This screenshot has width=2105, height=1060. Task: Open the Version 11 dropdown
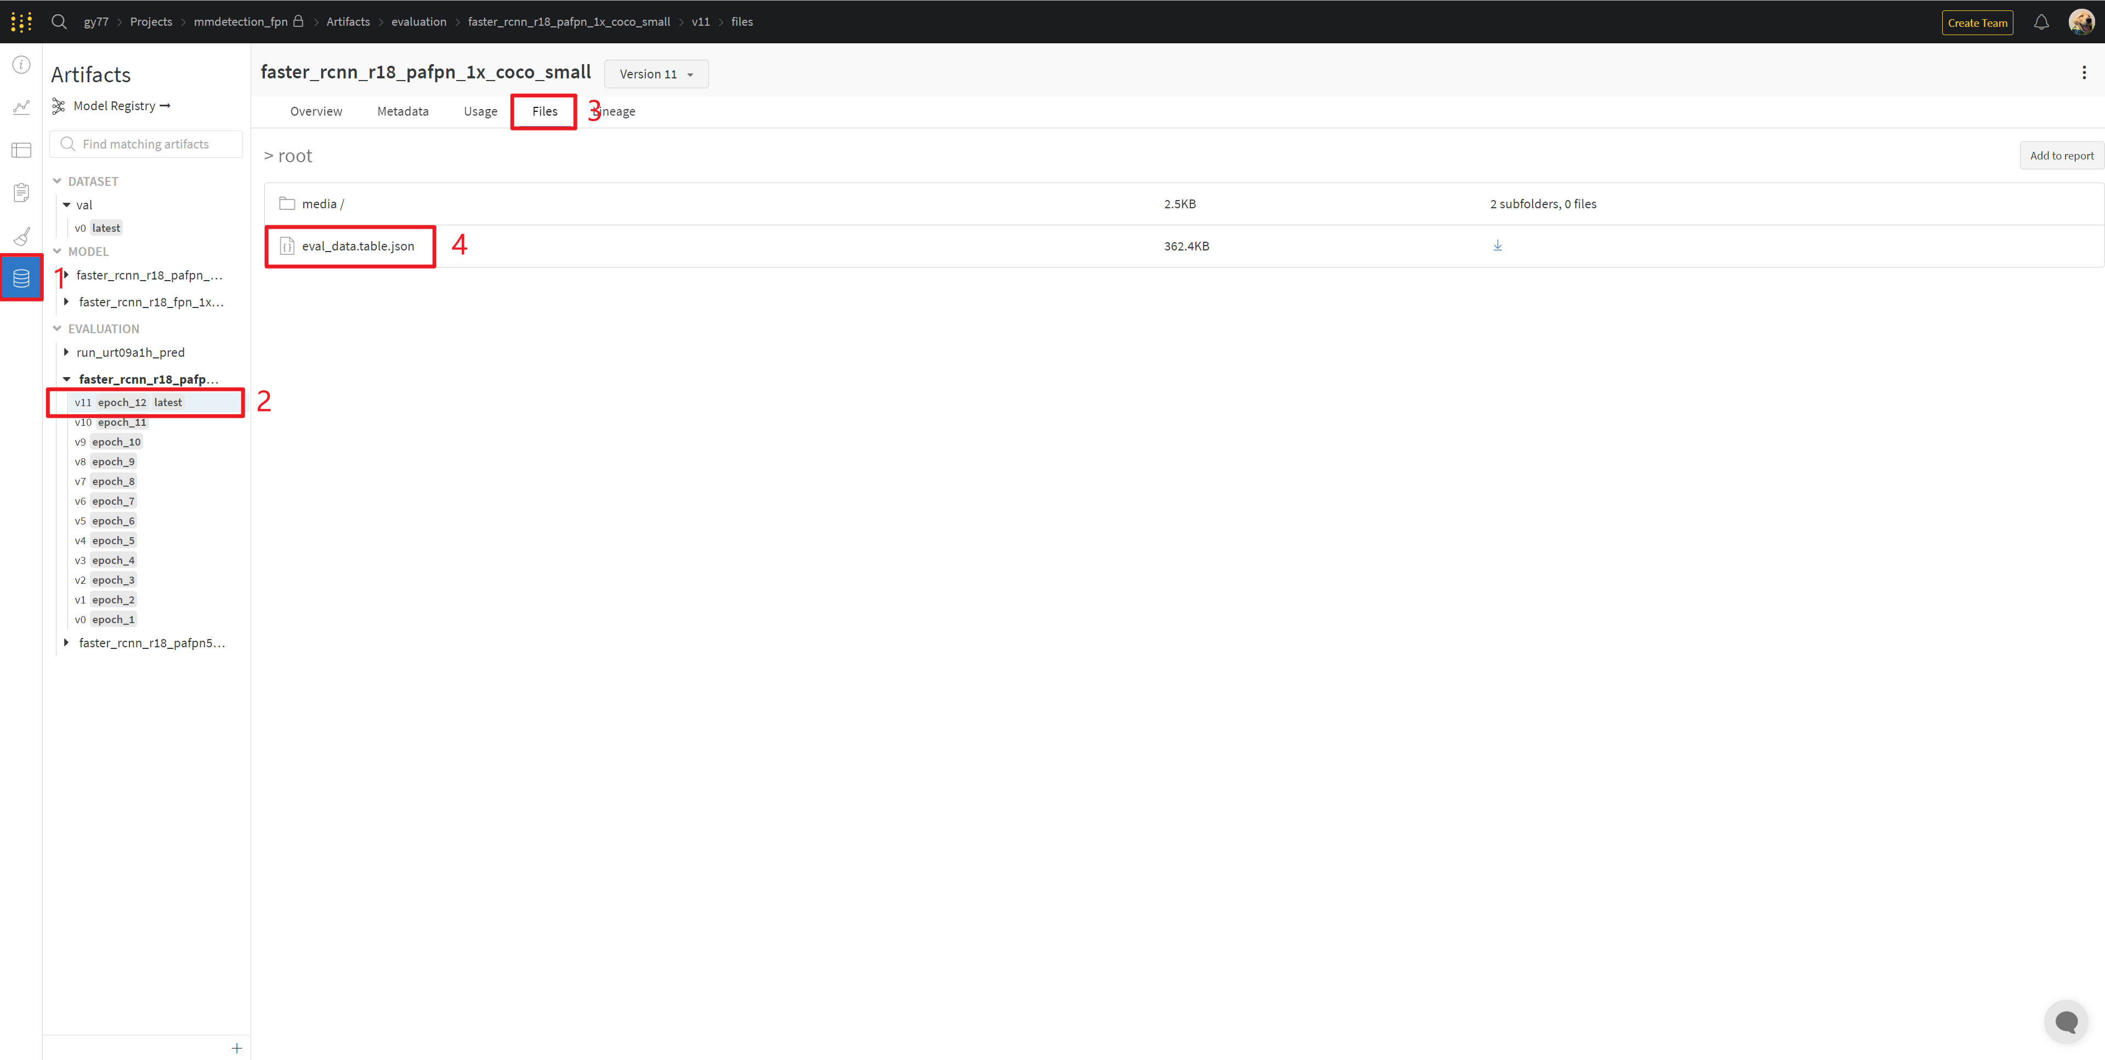point(655,75)
